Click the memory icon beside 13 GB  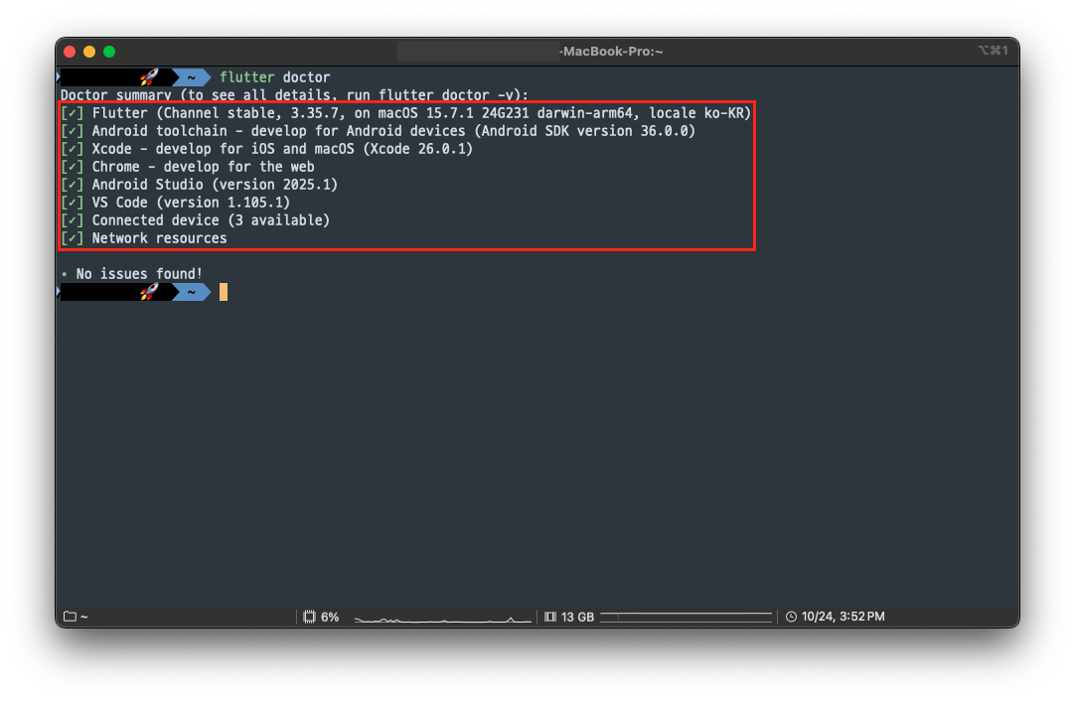click(x=549, y=617)
